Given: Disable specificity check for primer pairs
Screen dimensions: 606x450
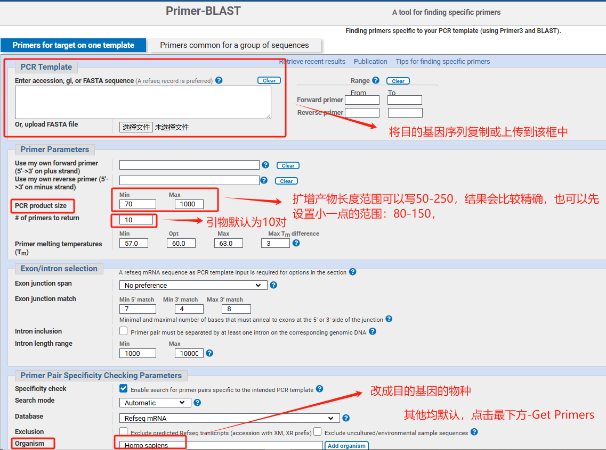Looking at the screenshot, I should [123, 388].
